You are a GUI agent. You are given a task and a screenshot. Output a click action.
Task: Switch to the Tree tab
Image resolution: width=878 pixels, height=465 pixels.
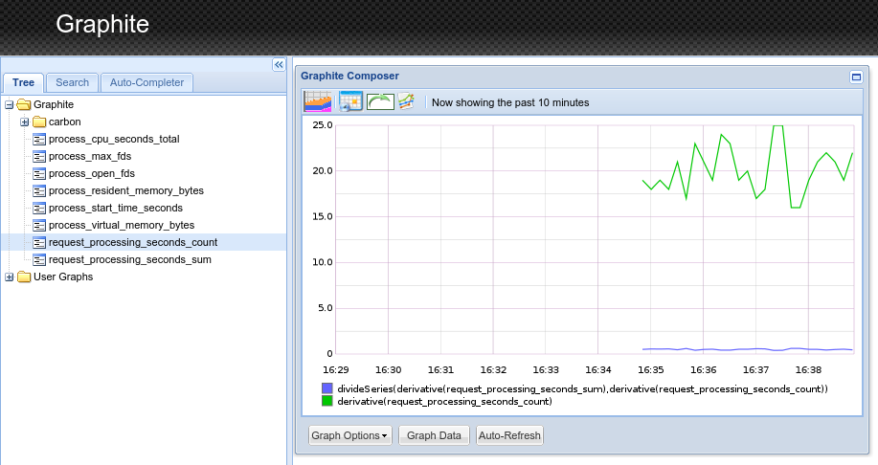tap(24, 83)
